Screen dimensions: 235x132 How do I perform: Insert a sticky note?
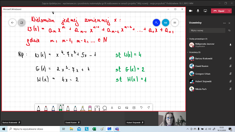point(119,108)
